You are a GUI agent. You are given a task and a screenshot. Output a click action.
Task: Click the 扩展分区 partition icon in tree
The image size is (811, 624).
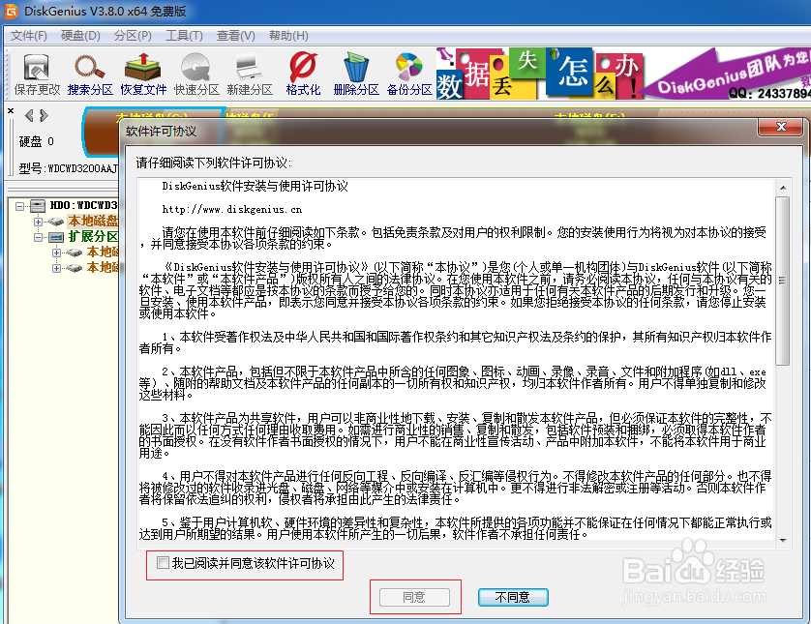click(56, 237)
